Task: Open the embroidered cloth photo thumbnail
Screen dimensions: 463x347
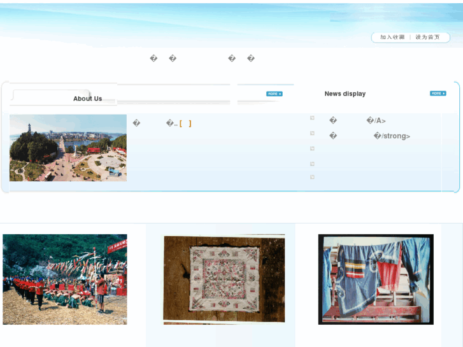Action: coord(224,278)
